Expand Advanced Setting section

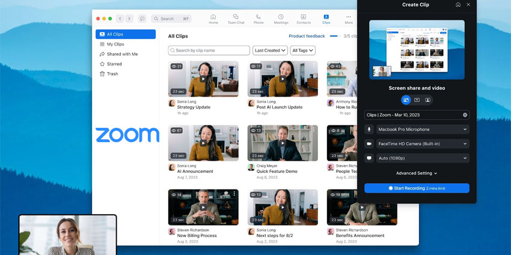(416, 173)
